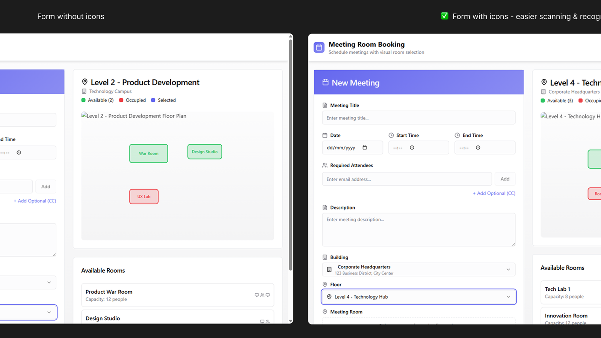Click the document icon beside Meeting Title
Screen dimensions: 601x338
pos(325,106)
